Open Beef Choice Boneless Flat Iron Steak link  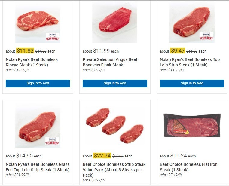point(188,167)
